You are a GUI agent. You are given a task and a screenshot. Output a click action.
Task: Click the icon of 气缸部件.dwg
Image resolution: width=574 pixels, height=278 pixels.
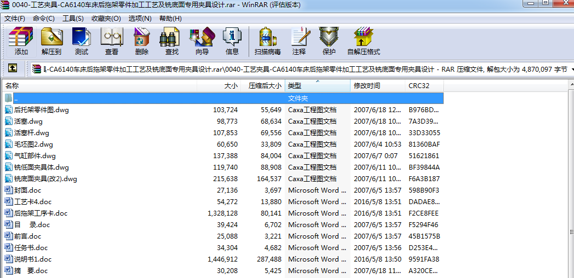click(9, 156)
